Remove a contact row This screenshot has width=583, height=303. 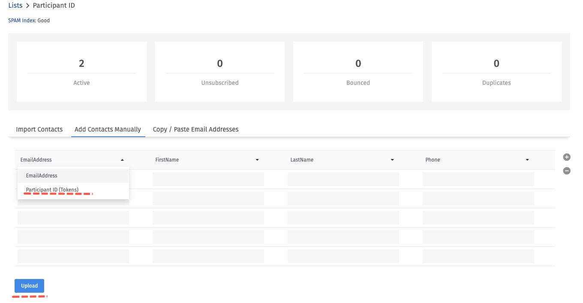pos(567,171)
